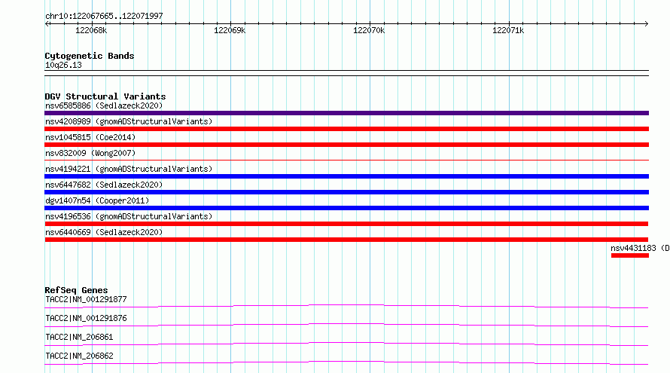Click the blue nsv6447682 variant bar
The width and height of the screenshot is (670, 373).
pos(346,192)
